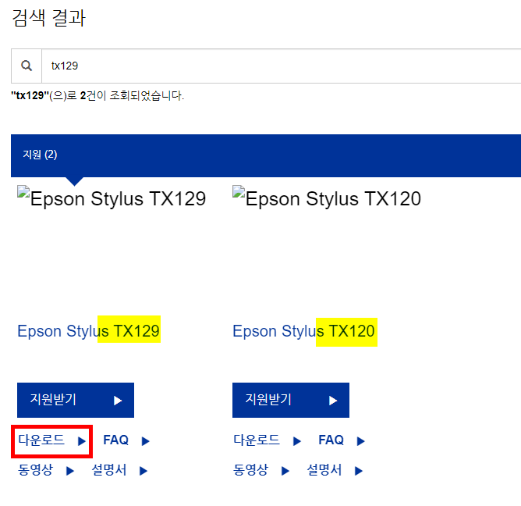Click the "tx129"(으)로 2건이 조회되었습니다 result count text
The width and height of the screenshot is (521, 506).
97,96
